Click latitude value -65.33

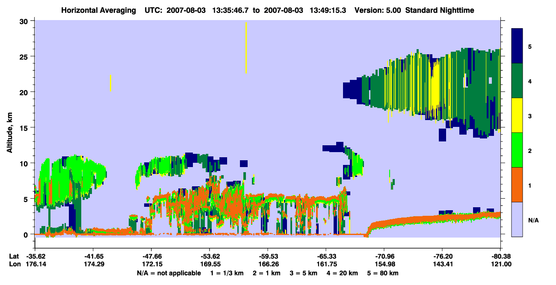(x=325, y=256)
